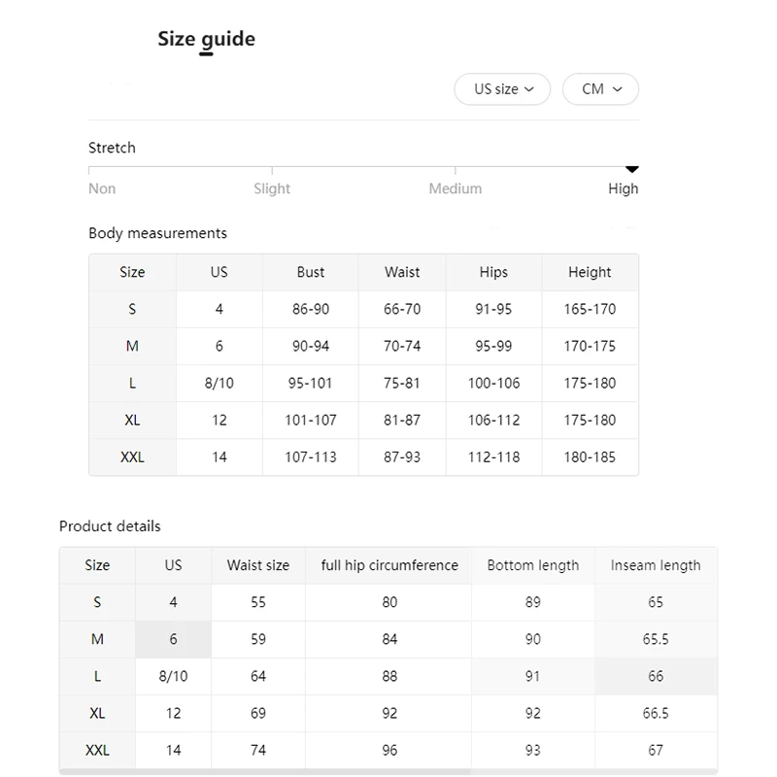Click the Hips column header

coord(493,272)
